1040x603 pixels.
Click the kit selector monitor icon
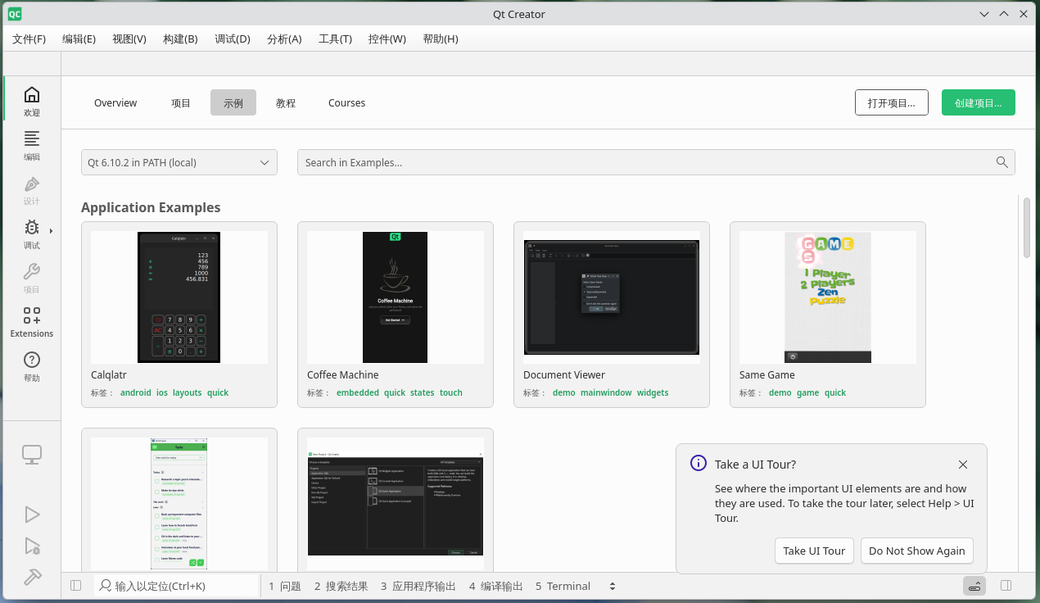coord(31,455)
